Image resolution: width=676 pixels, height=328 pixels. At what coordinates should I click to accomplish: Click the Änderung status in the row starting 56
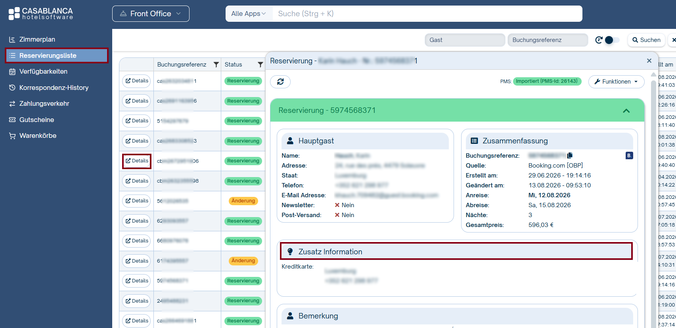coord(243,201)
